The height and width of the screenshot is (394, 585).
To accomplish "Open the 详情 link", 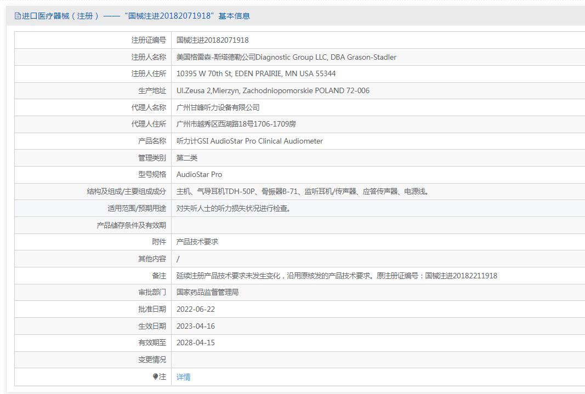I will [x=183, y=377].
